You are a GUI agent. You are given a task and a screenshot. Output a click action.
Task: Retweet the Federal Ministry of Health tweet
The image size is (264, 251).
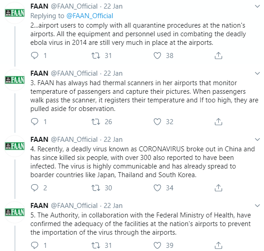(96, 246)
